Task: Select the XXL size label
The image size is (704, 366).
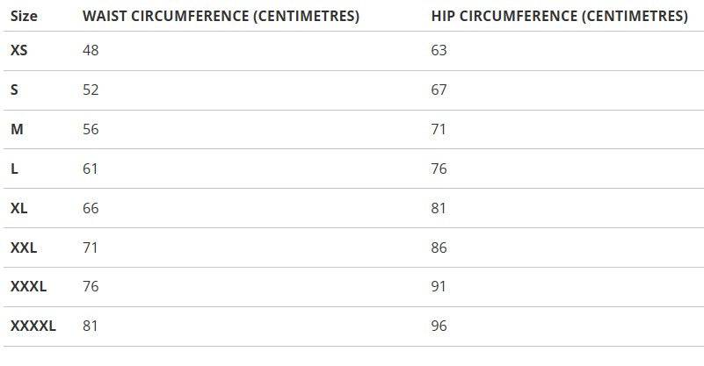Action: click(x=24, y=248)
